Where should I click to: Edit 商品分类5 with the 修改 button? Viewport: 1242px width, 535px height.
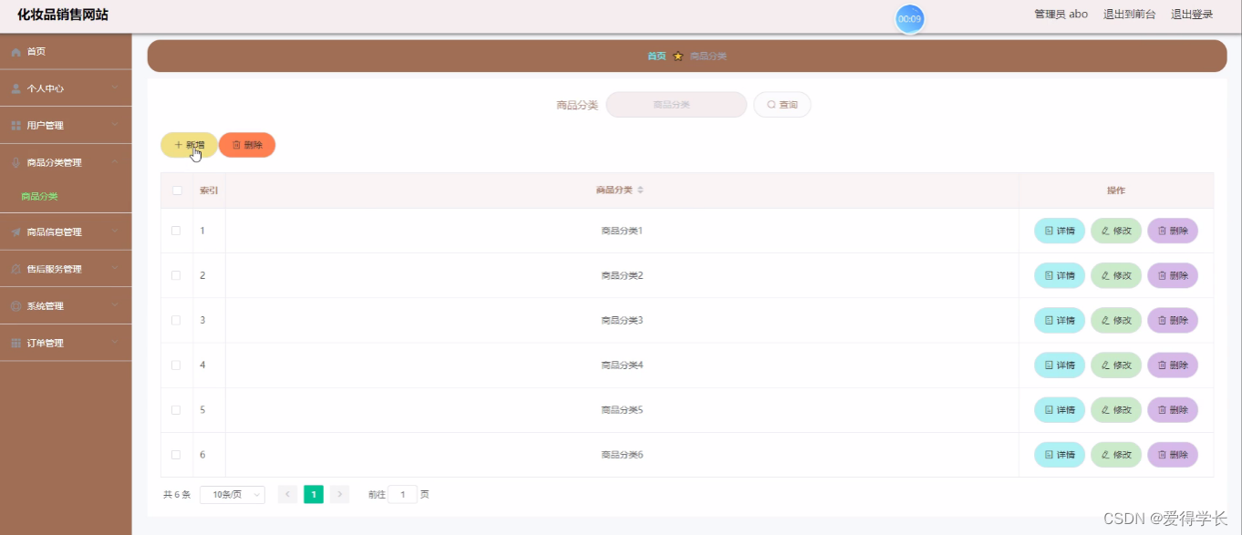pos(1116,409)
